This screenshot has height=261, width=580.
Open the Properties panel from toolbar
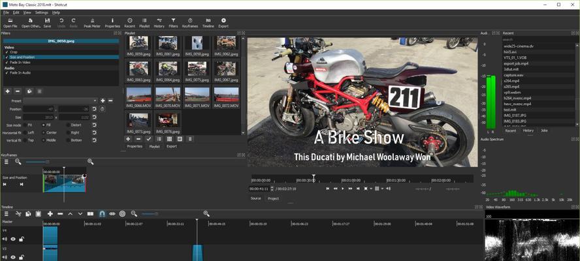(112, 23)
